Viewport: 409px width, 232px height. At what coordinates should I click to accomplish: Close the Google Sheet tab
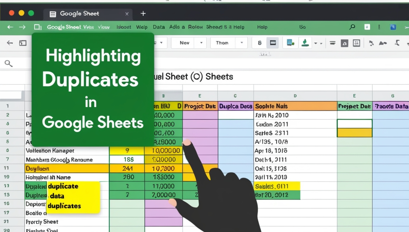[127, 14]
